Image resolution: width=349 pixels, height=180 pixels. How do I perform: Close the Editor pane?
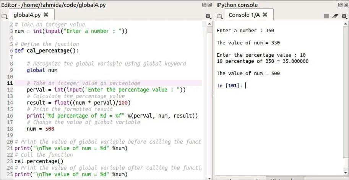coord(210,5)
